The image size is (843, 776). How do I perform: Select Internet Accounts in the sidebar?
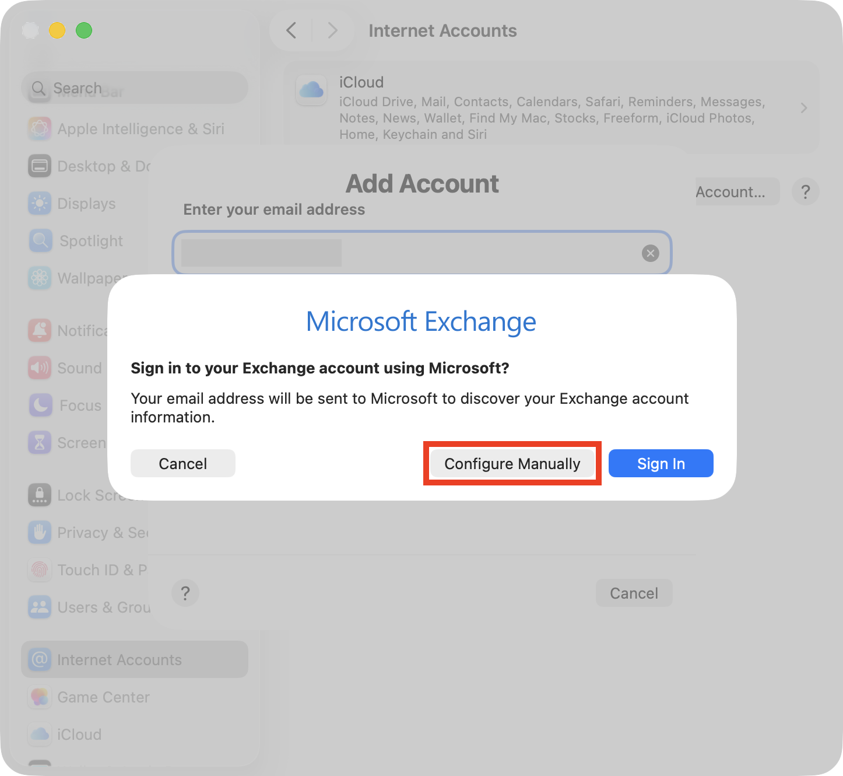click(x=119, y=659)
